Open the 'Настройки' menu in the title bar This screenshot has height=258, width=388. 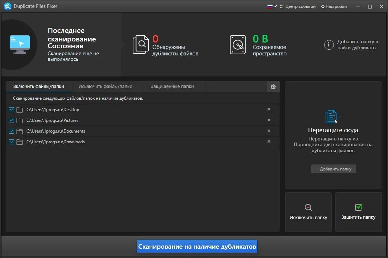tap(334, 6)
